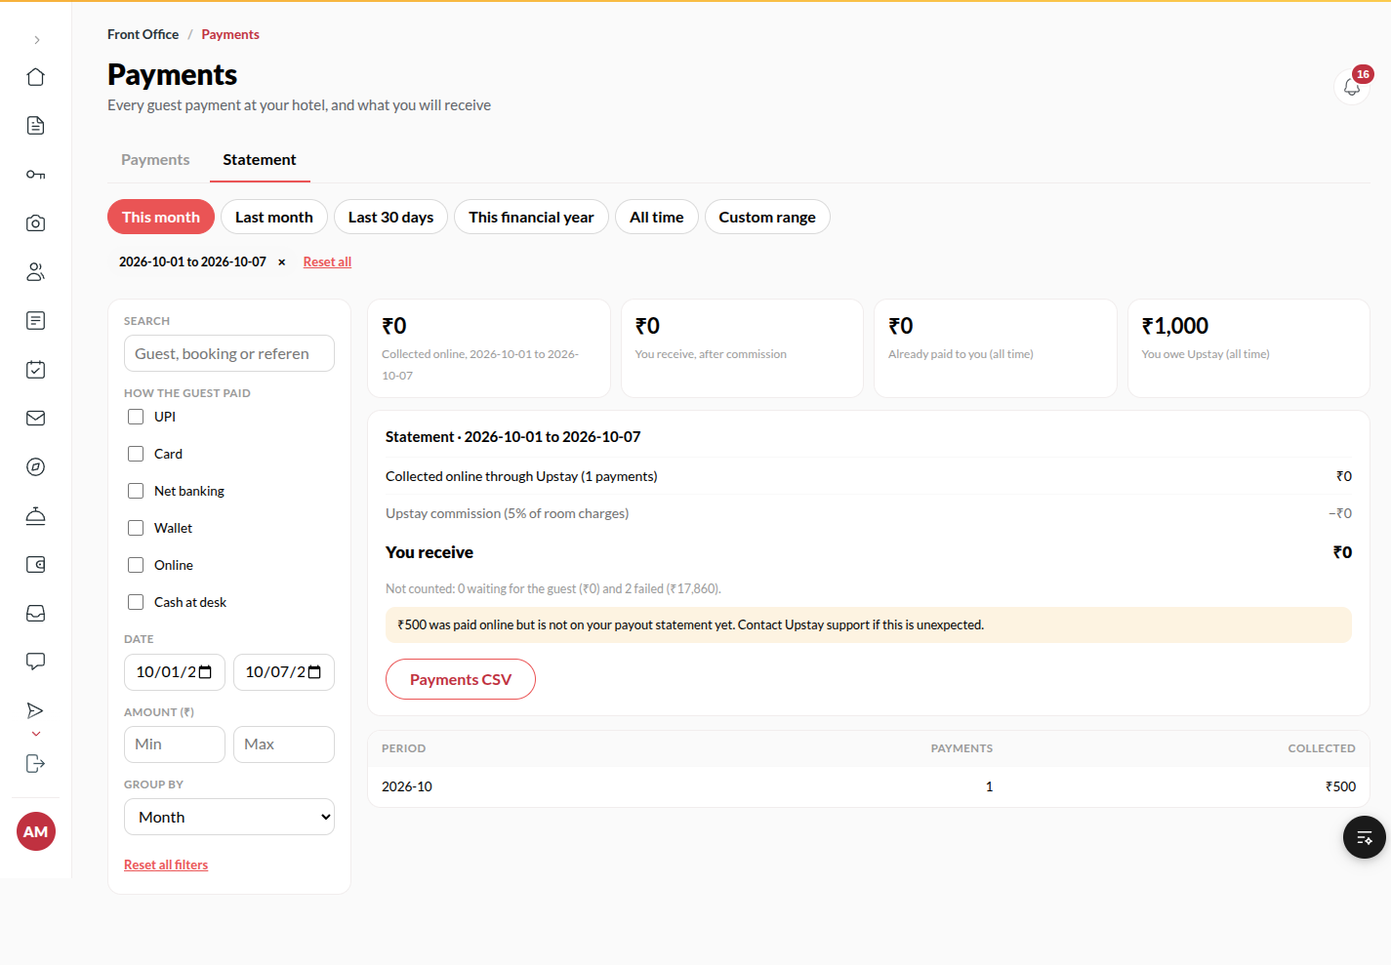Enable the Net banking checkbox

click(136, 491)
